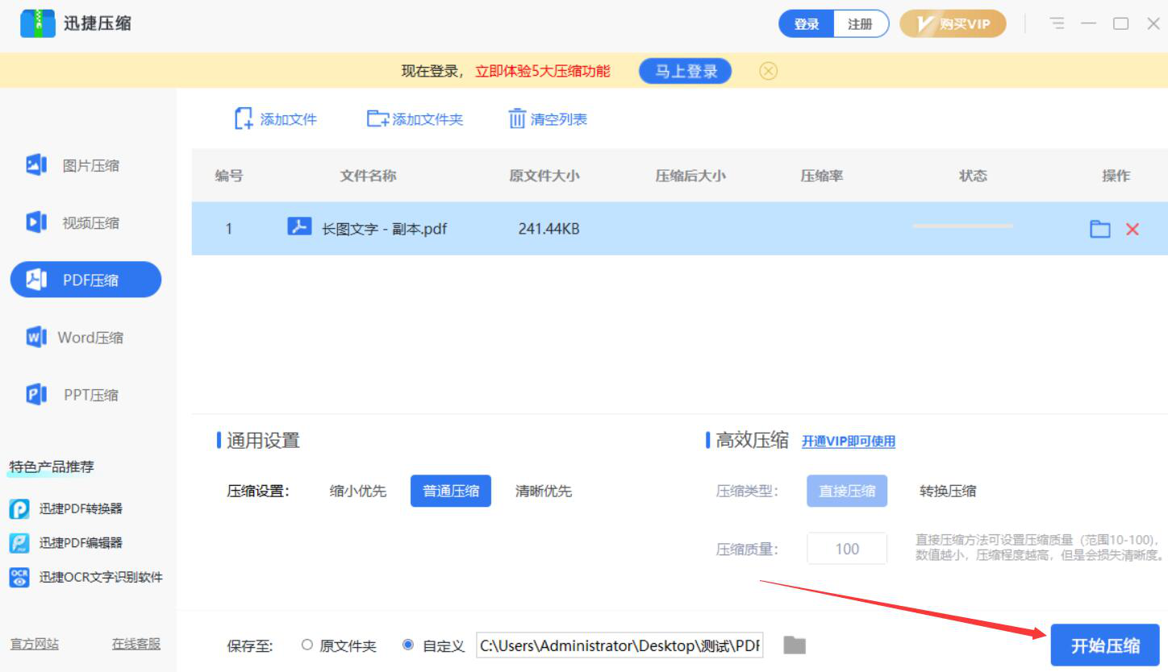This screenshot has width=1168, height=672.
Task: Open Word压缩 section
Action: [90, 338]
